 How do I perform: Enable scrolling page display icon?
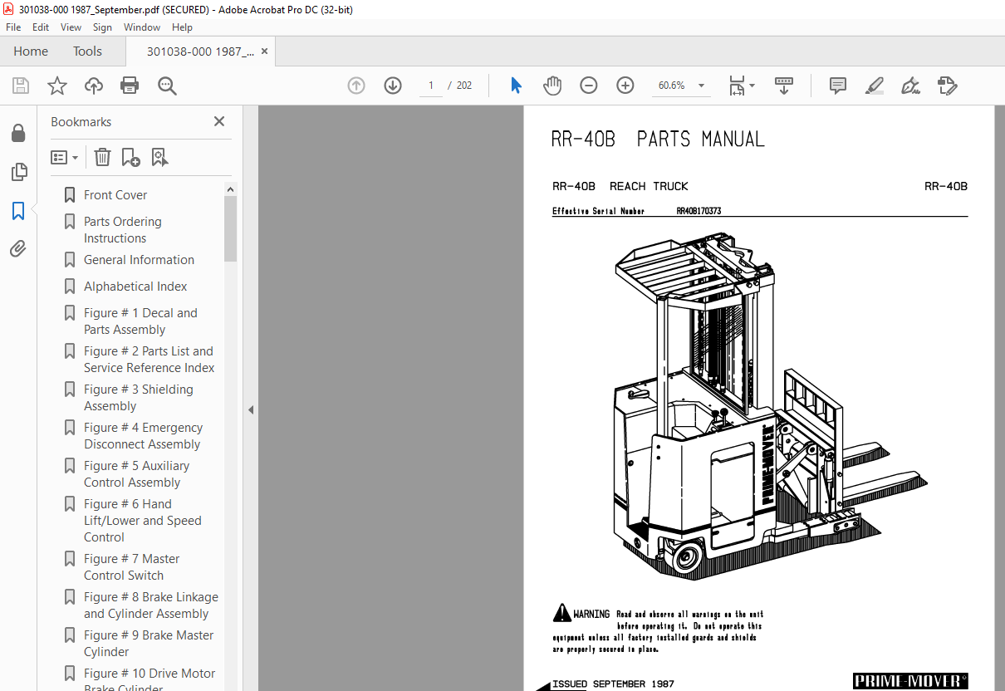click(x=784, y=86)
